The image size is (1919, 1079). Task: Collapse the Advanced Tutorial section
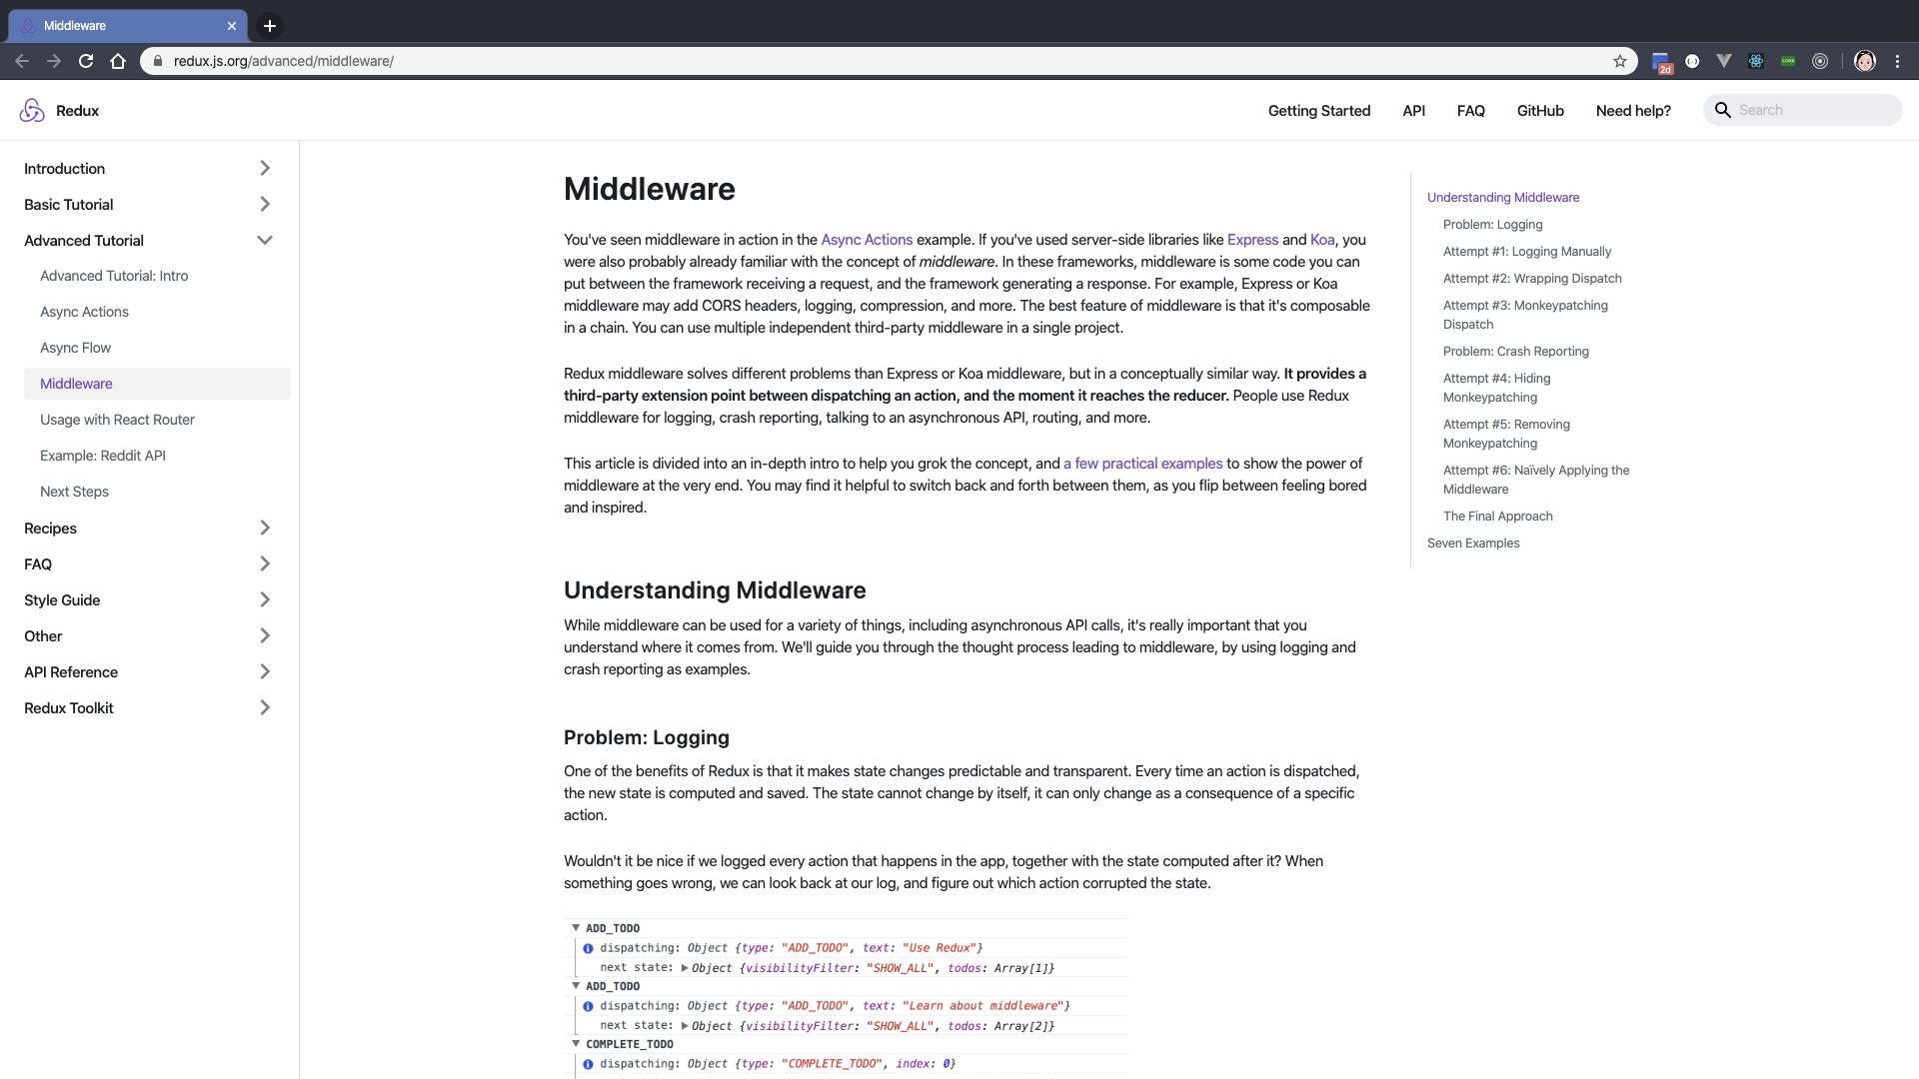pyautogui.click(x=265, y=241)
